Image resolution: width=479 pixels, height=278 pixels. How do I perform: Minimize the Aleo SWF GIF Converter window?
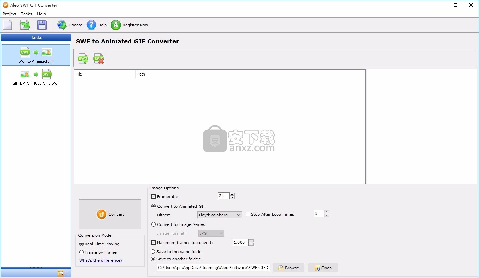[x=439, y=5]
